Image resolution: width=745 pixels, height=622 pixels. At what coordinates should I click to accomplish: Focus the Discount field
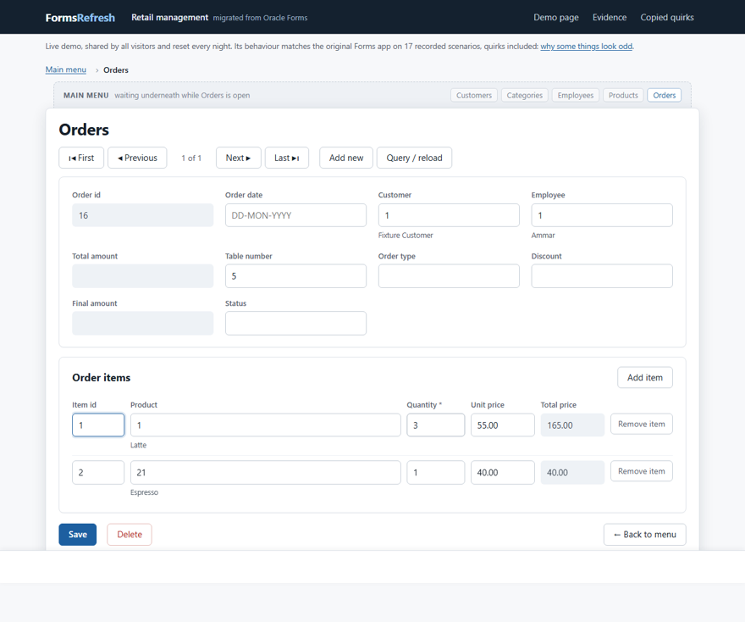(x=602, y=276)
